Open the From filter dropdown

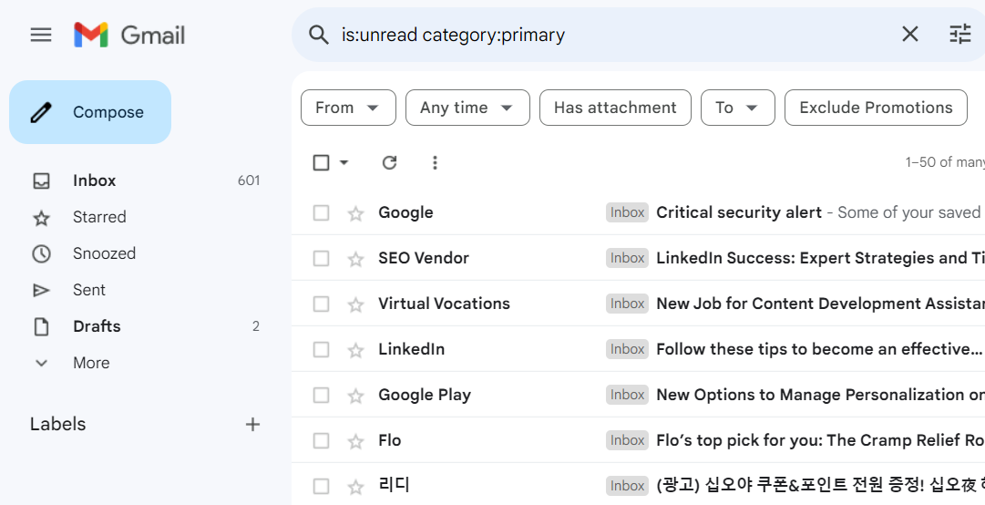point(348,108)
